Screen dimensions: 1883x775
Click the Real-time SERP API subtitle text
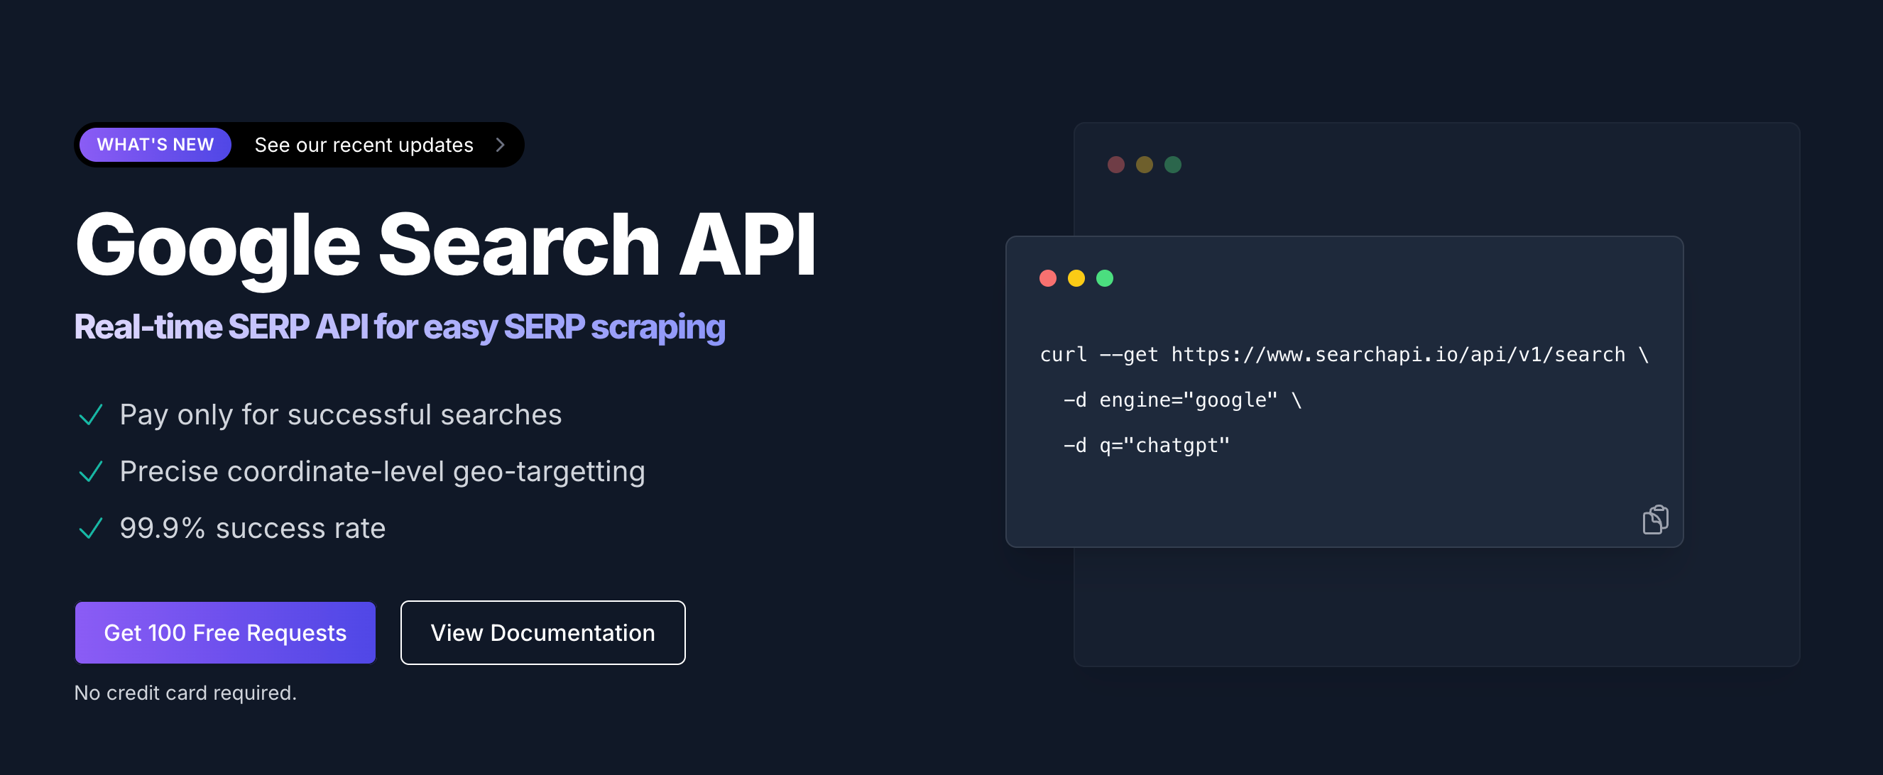point(399,327)
